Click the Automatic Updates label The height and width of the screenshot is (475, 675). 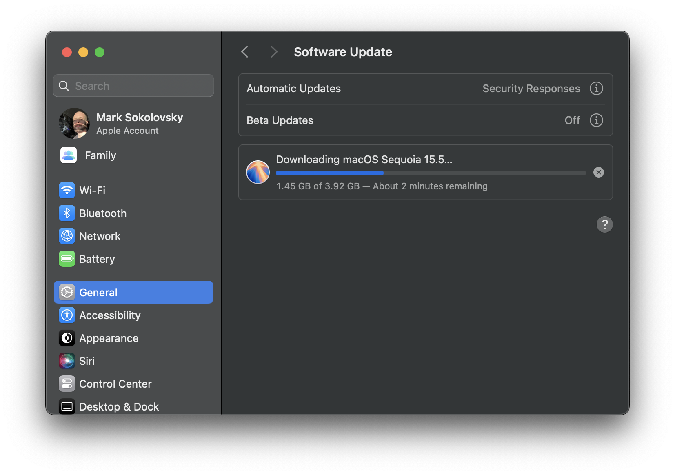click(294, 89)
